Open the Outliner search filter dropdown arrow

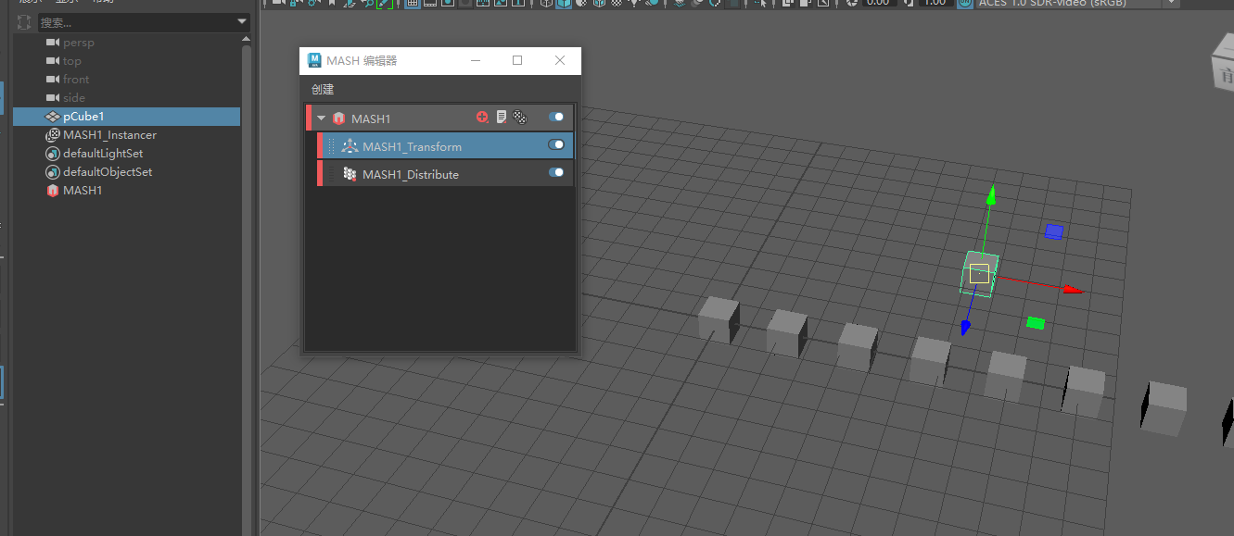pyautogui.click(x=242, y=21)
